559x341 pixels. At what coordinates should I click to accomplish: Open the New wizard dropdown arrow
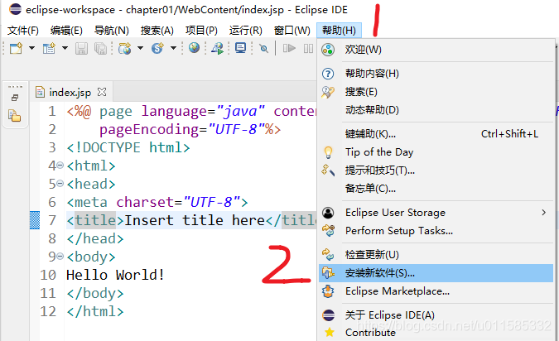(31, 48)
